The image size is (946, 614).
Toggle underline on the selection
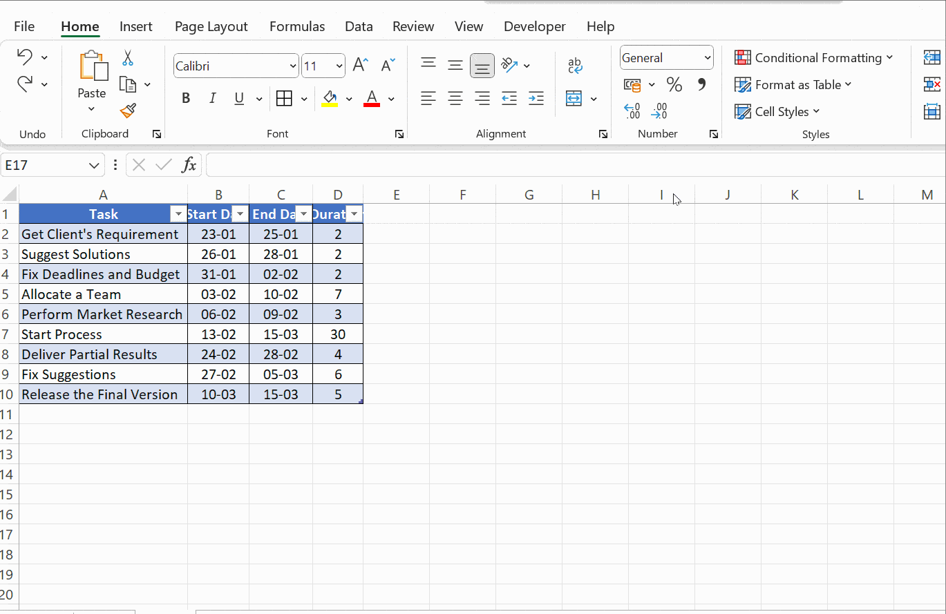click(238, 98)
